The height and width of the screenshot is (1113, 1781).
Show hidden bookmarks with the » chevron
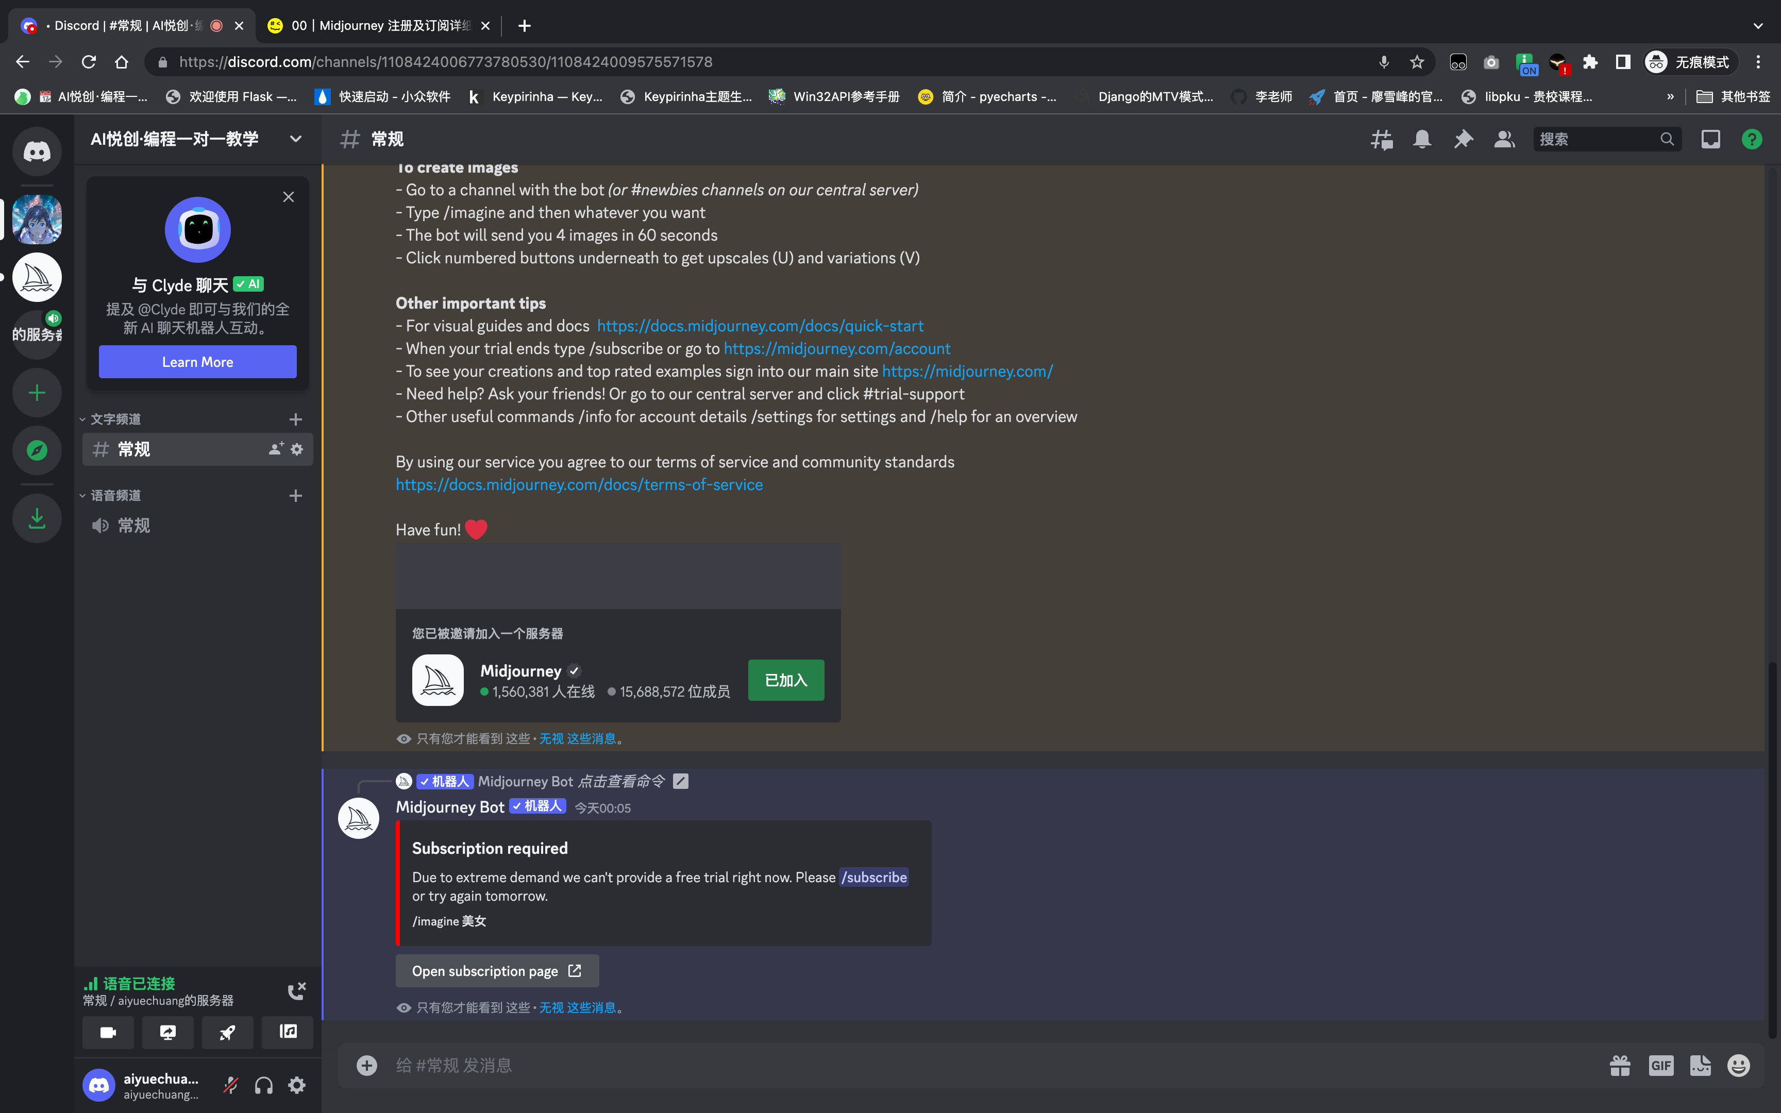[1670, 96]
